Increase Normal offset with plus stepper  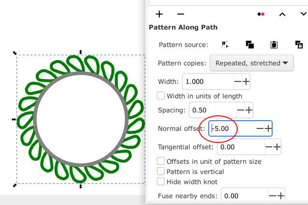click(x=268, y=128)
